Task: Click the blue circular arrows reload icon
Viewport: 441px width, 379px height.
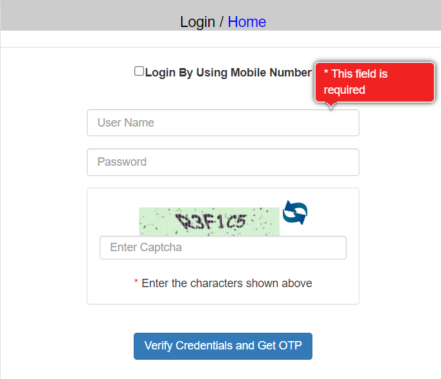Action: (294, 213)
